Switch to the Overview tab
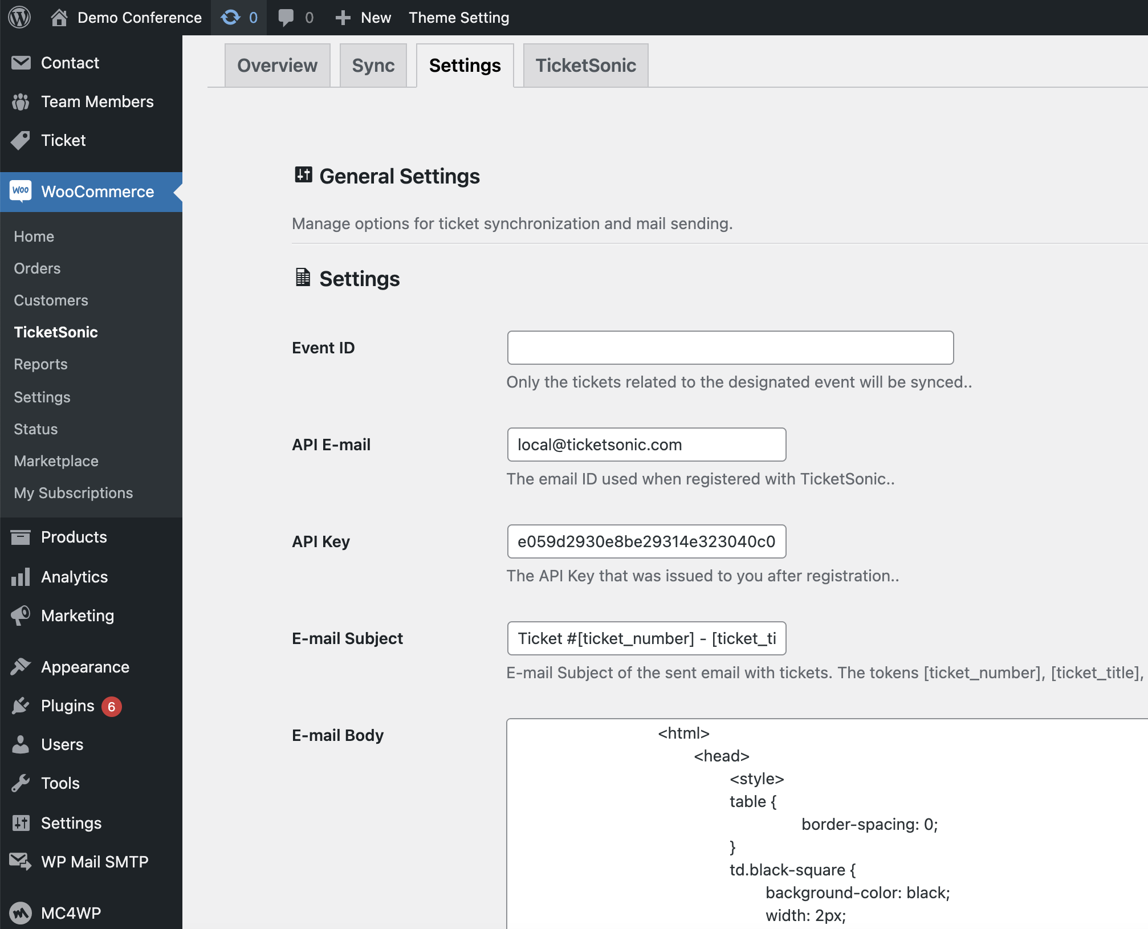The height and width of the screenshot is (929, 1148). 278,66
